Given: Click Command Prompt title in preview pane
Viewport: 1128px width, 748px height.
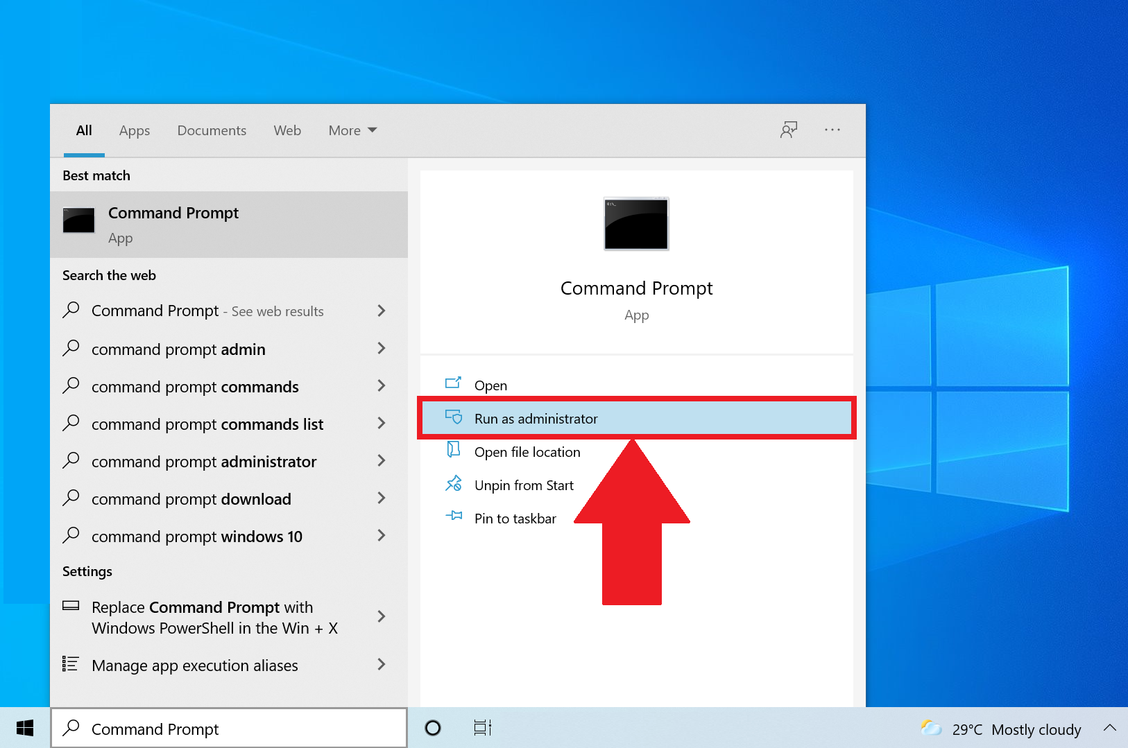Looking at the screenshot, I should point(636,288).
